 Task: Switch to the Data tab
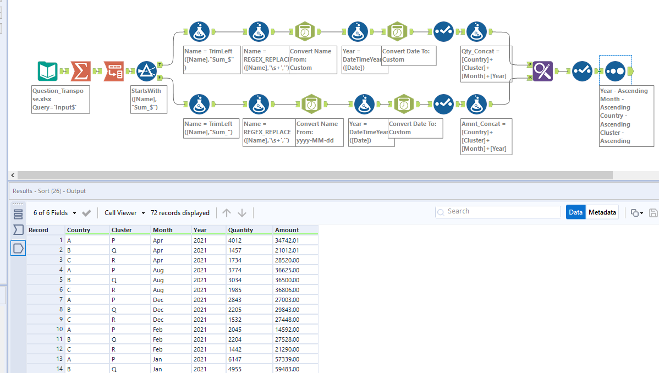(x=575, y=212)
